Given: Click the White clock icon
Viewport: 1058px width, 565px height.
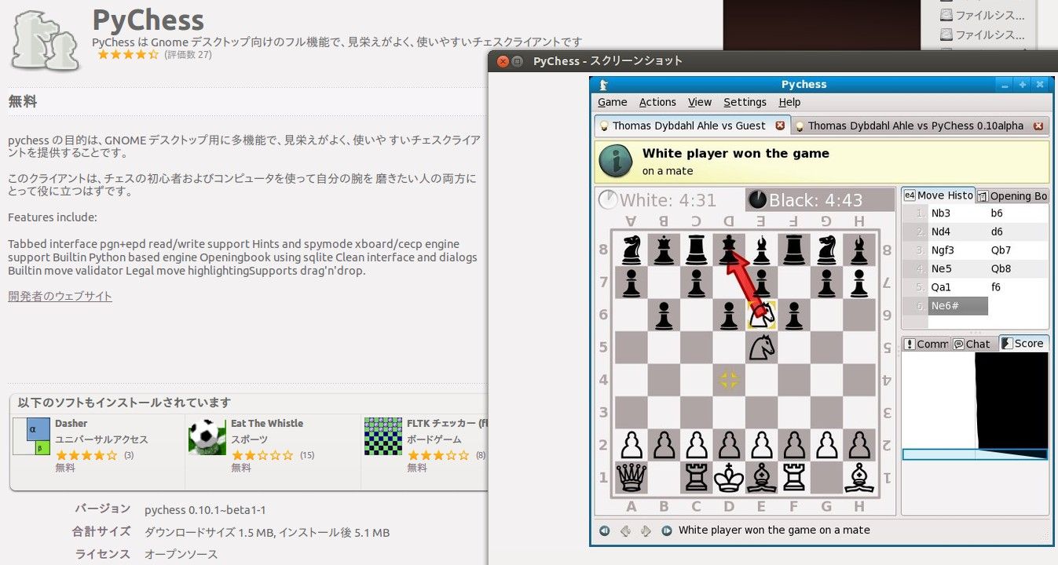Looking at the screenshot, I should click(607, 200).
